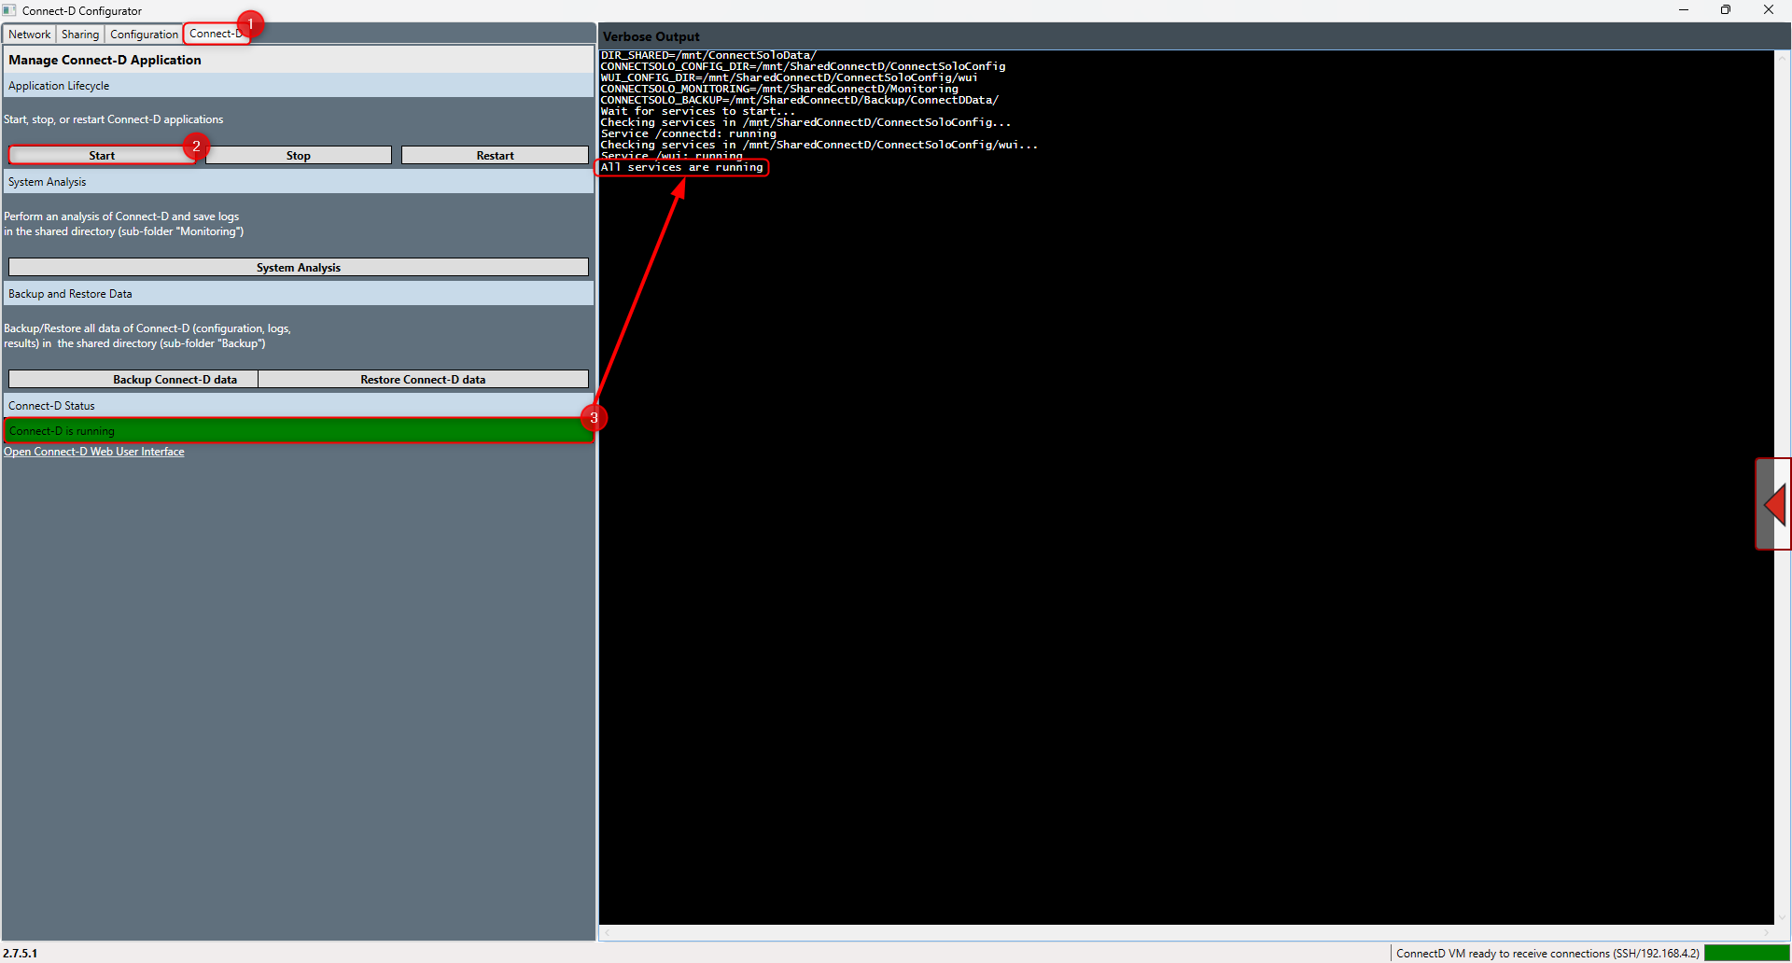Click version number 2.7.5.1

21,954
